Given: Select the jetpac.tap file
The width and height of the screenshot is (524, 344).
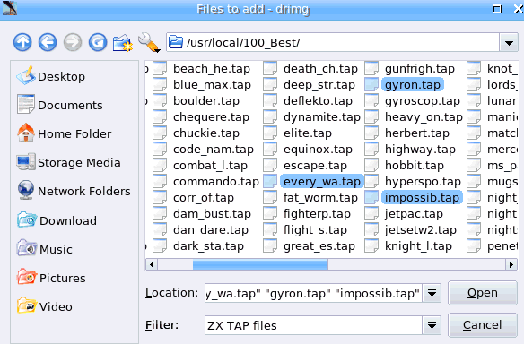Looking at the screenshot, I should (414, 213).
